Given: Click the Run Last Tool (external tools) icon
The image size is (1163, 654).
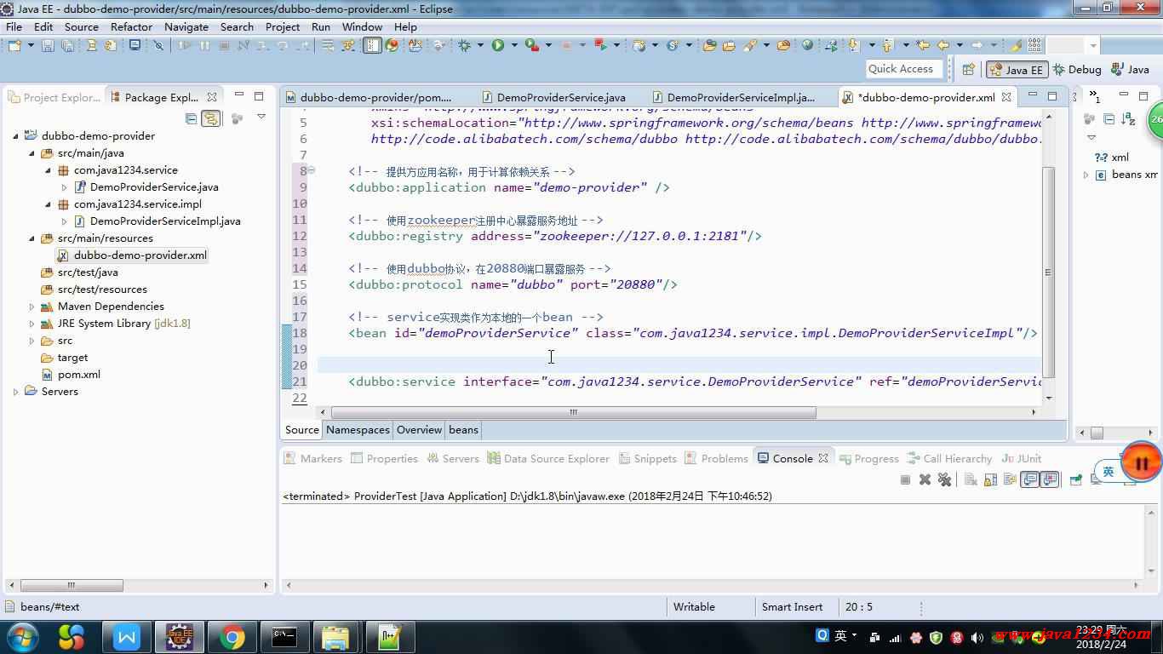Looking at the screenshot, I should click(532, 45).
